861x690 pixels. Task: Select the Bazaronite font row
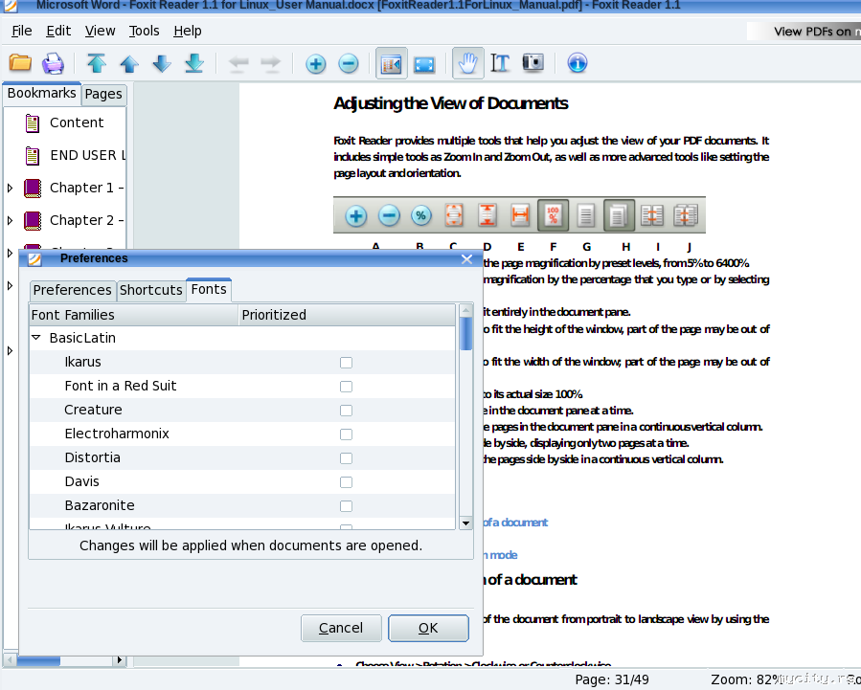point(242,505)
